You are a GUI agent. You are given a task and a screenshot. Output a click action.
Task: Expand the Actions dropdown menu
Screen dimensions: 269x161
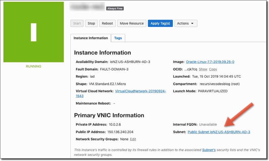[186, 23]
